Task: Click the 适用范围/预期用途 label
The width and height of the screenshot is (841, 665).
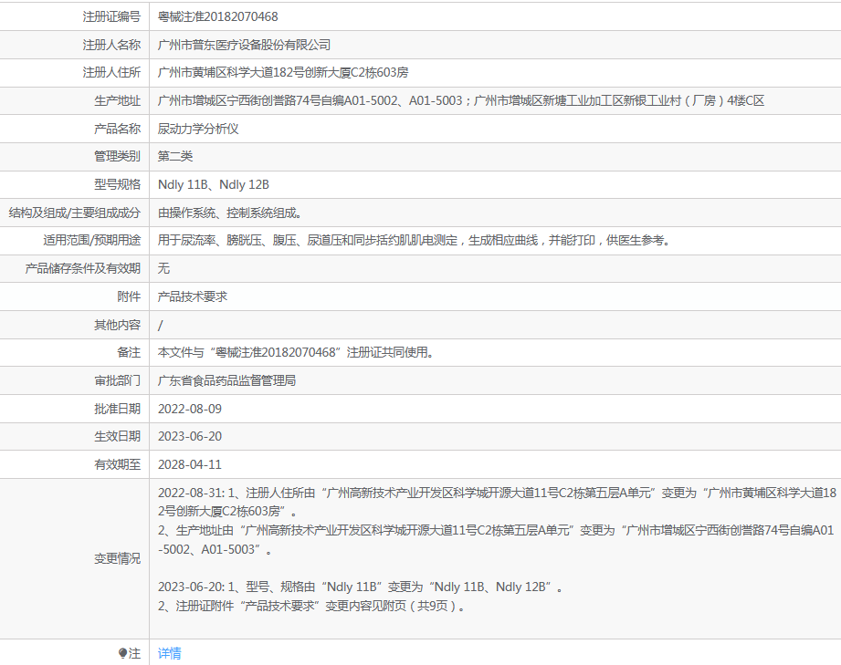Action: 91,240
